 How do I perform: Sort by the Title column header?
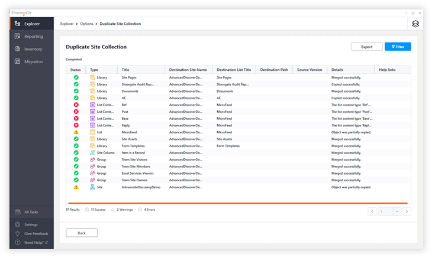click(141, 70)
